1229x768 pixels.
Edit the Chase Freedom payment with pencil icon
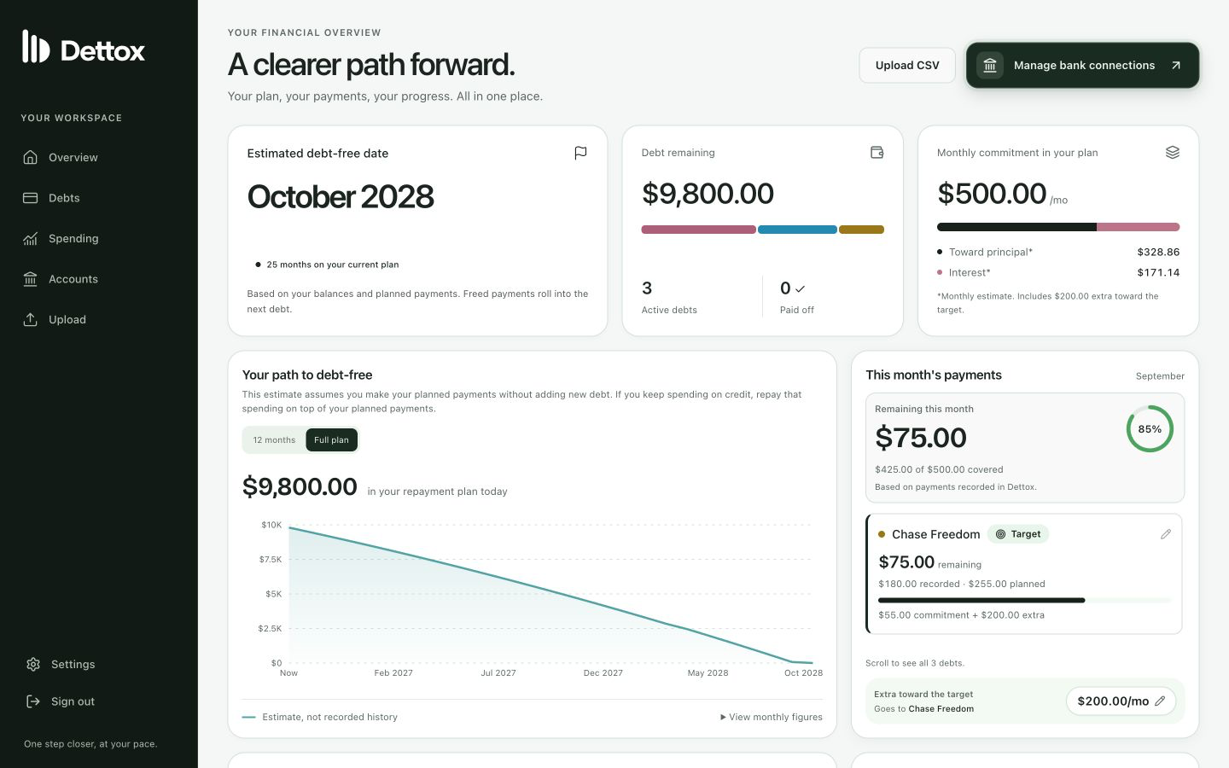pyautogui.click(x=1166, y=534)
